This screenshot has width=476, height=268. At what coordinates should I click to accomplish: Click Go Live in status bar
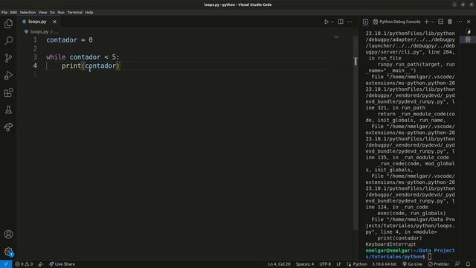412,264
